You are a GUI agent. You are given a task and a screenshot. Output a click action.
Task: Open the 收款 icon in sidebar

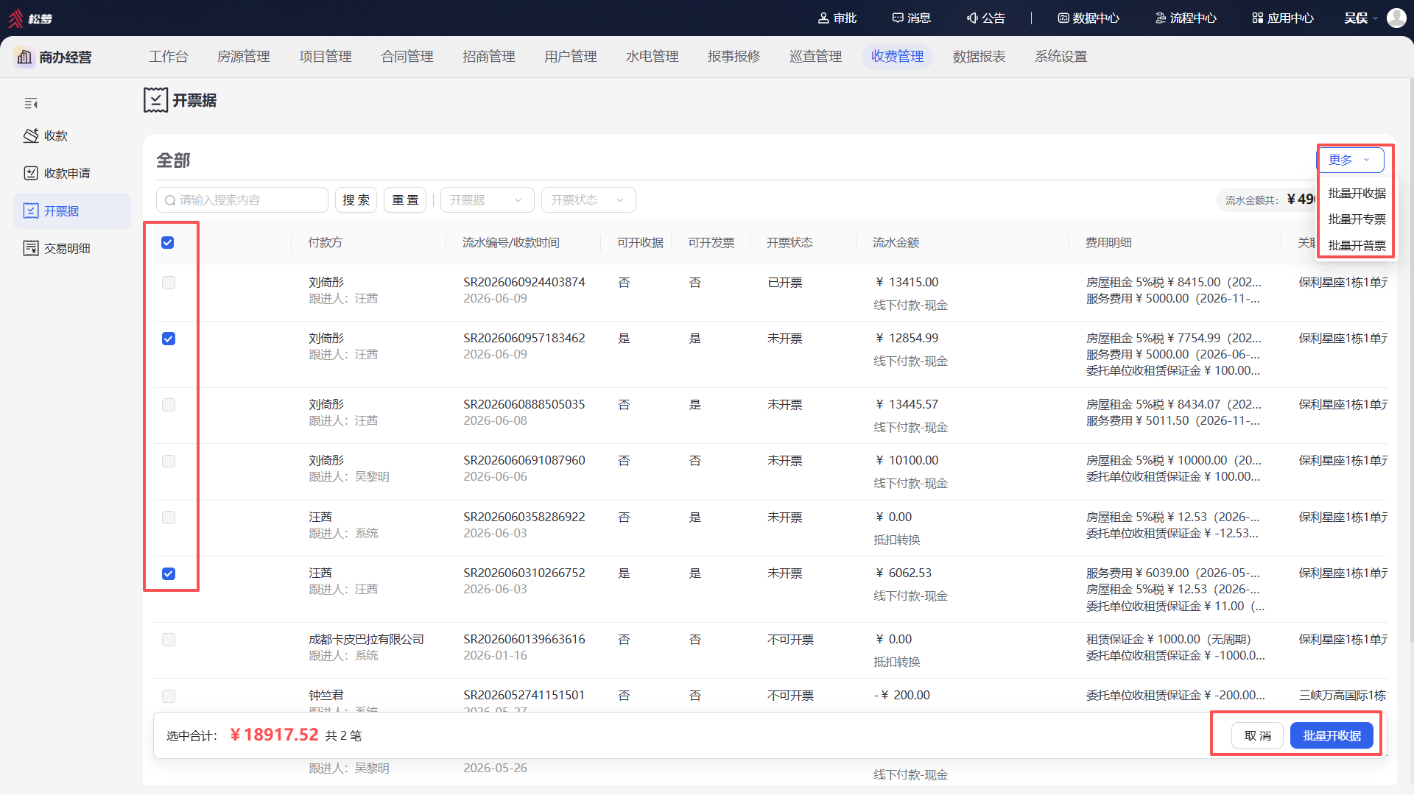click(x=31, y=135)
